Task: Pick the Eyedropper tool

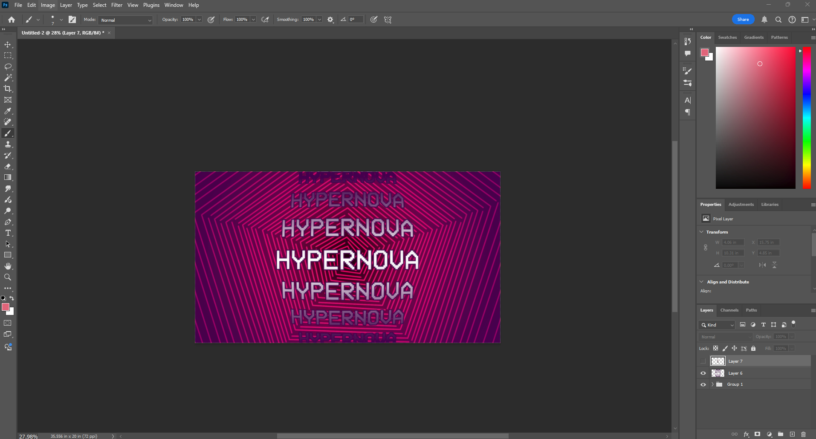Action: (x=8, y=111)
